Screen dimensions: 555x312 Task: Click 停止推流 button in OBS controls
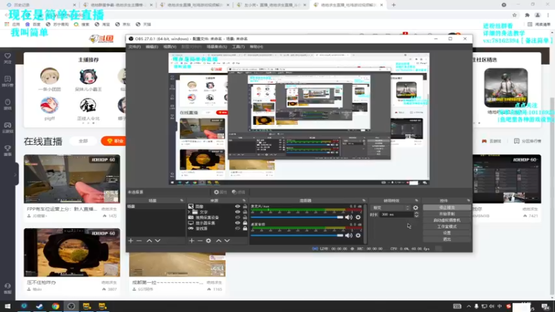click(447, 207)
